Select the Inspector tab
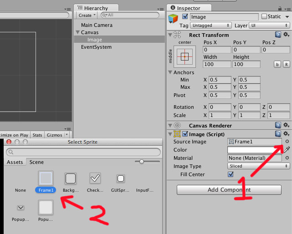 tap(189, 8)
